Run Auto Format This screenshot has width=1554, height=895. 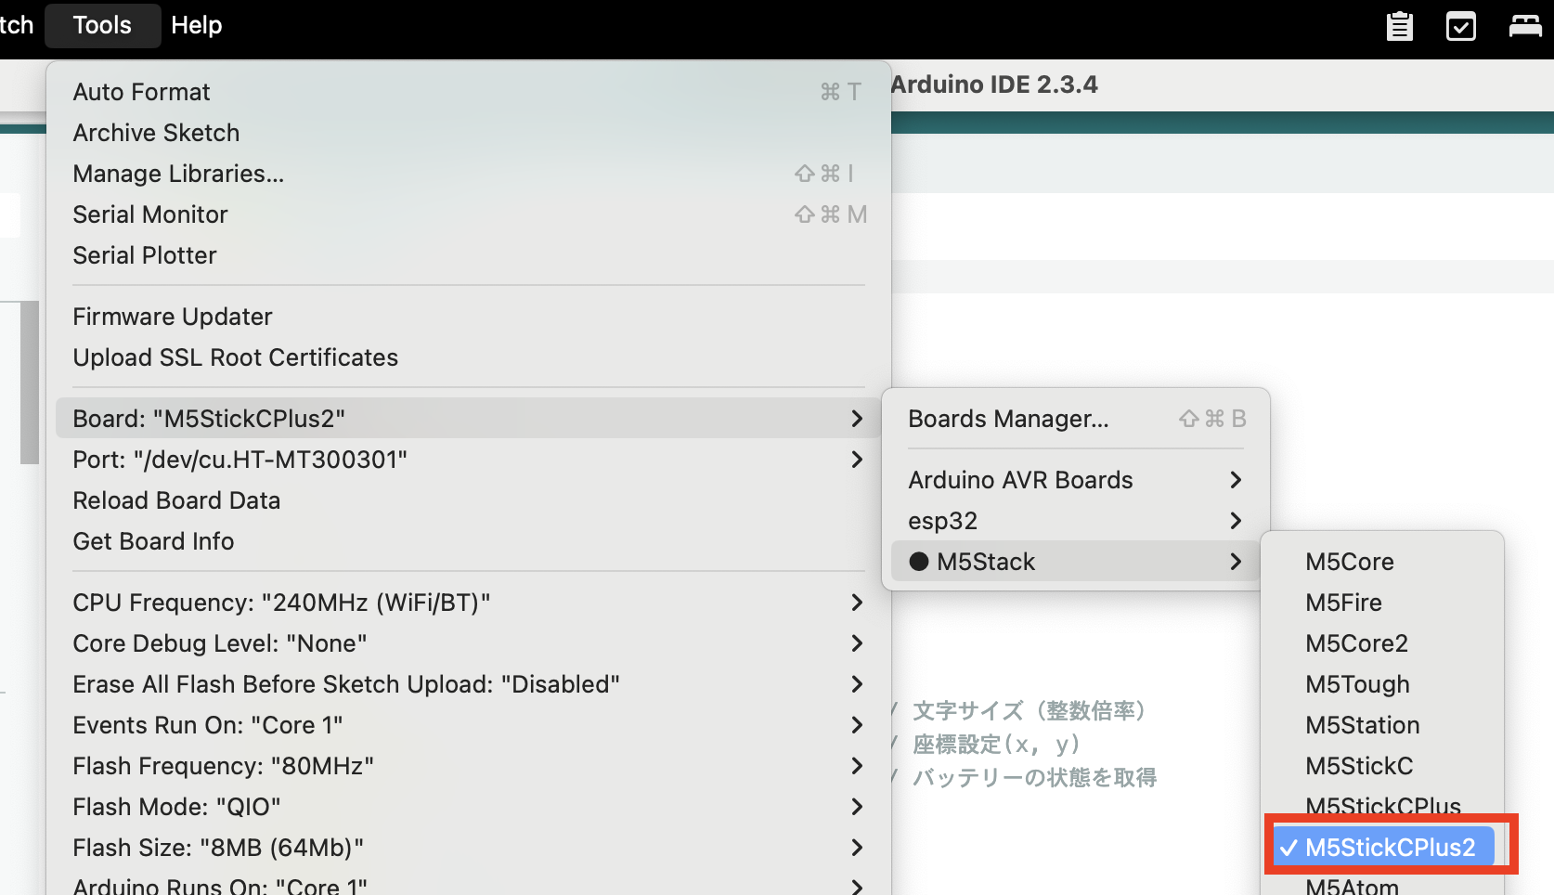469,92
